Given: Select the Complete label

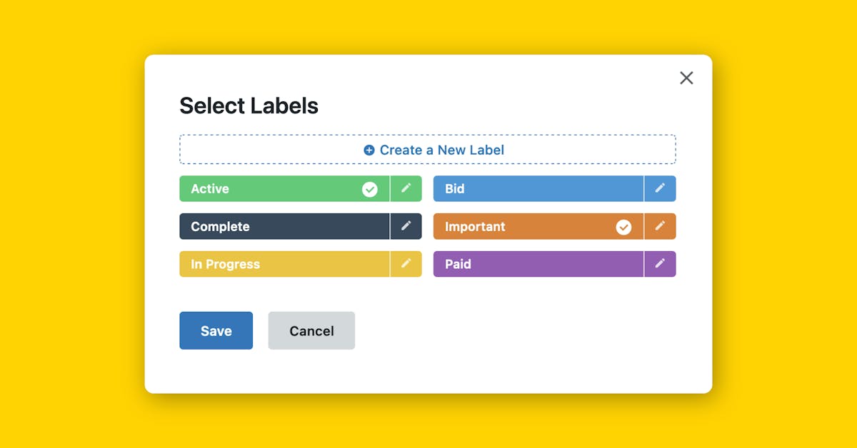Looking at the screenshot, I should coord(284,227).
